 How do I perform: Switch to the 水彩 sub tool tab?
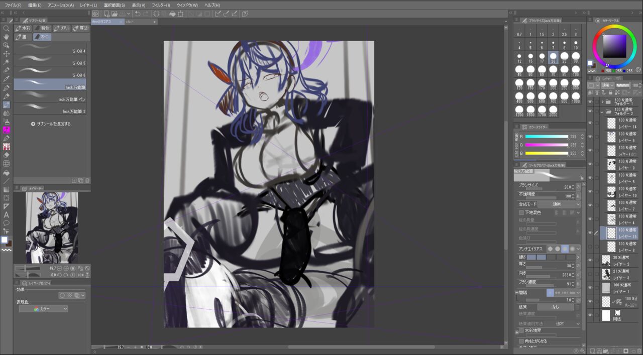pyautogui.click(x=23, y=28)
